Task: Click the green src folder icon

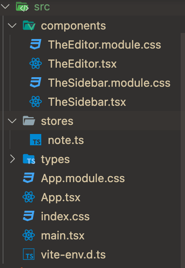Action: click(x=22, y=7)
